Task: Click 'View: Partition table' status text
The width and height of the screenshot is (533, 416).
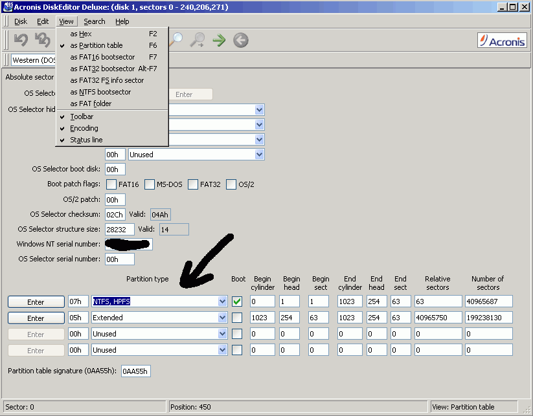Action: point(463,407)
